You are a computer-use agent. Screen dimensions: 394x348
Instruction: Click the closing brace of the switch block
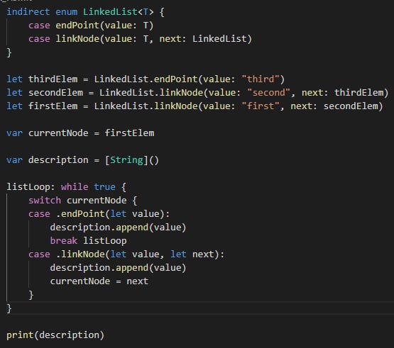pos(31,295)
